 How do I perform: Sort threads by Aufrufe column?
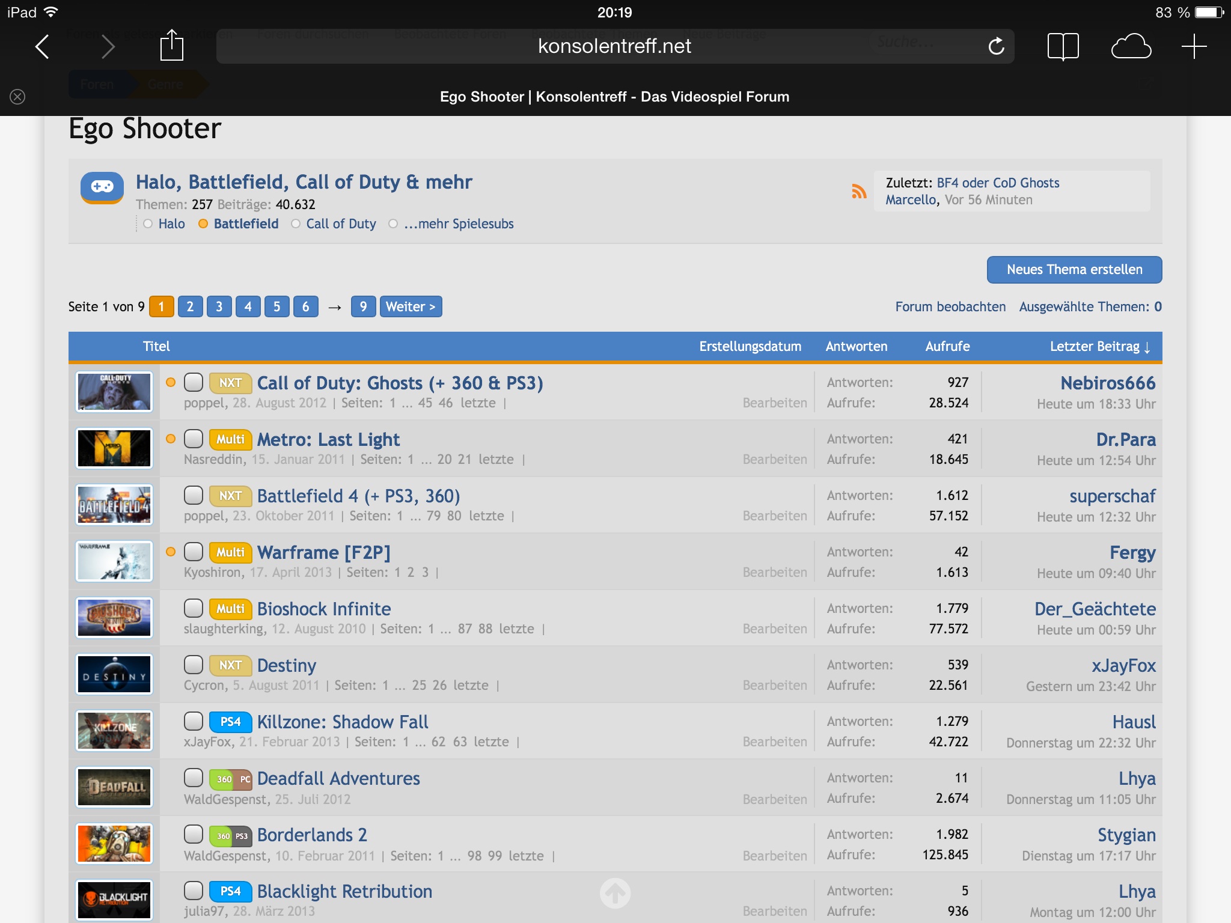[947, 347]
